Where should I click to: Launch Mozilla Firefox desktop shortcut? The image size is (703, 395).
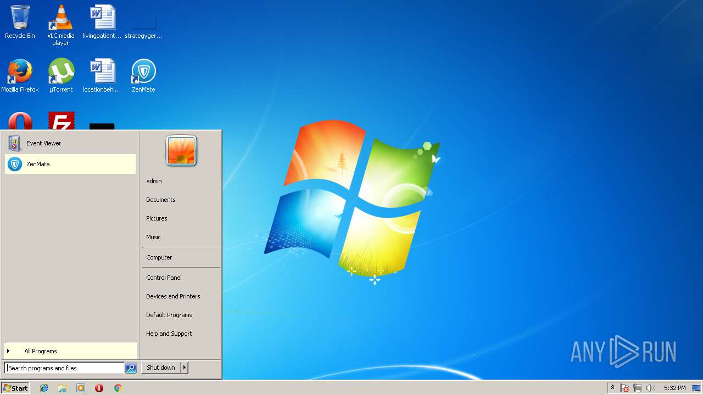[20, 76]
